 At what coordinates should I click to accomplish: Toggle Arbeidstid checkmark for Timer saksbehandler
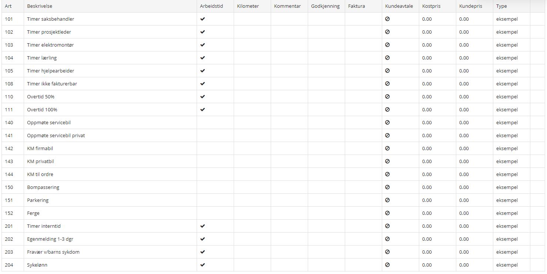[202, 19]
